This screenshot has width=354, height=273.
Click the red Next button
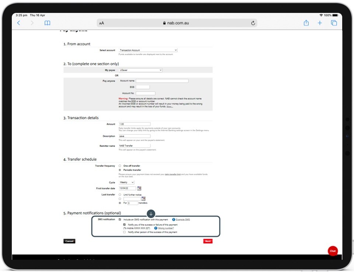click(208, 241)
